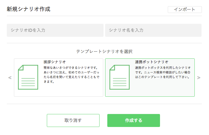The height and width of the screenshot is (135, 209).
Task: Show next templates with right arrow
Action: tap(199, 78)
